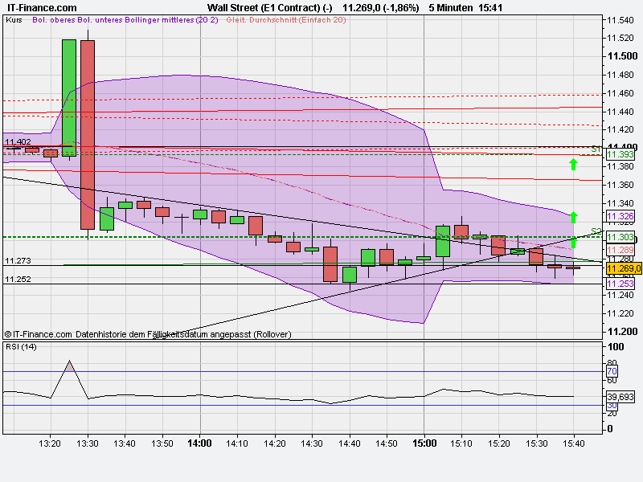Click the RSI 70 level marker box
This screenshot has height=482, width=643.
click(x=612, y=371)
